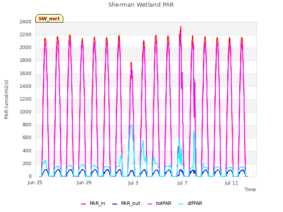
Task: Click the x-axis title Time
Action: [250, 189]
